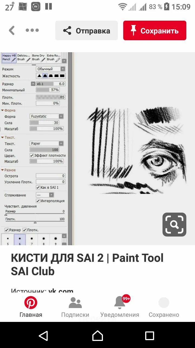This screenshot has height=348, width=195.
Task: Select the Delicious Brush preset
Action: point(24,58)
